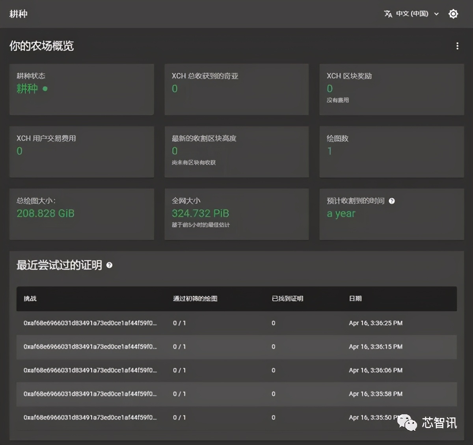Click the 208.828 GiB total plot size value
This screenshot has height=445, width=473.
[x=45, y=213]
